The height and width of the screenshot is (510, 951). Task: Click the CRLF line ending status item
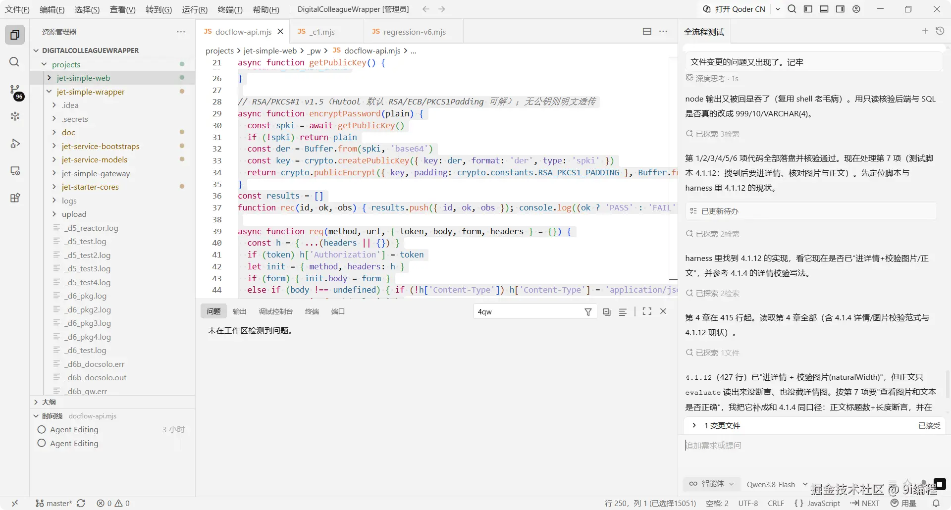pos(776,503)
